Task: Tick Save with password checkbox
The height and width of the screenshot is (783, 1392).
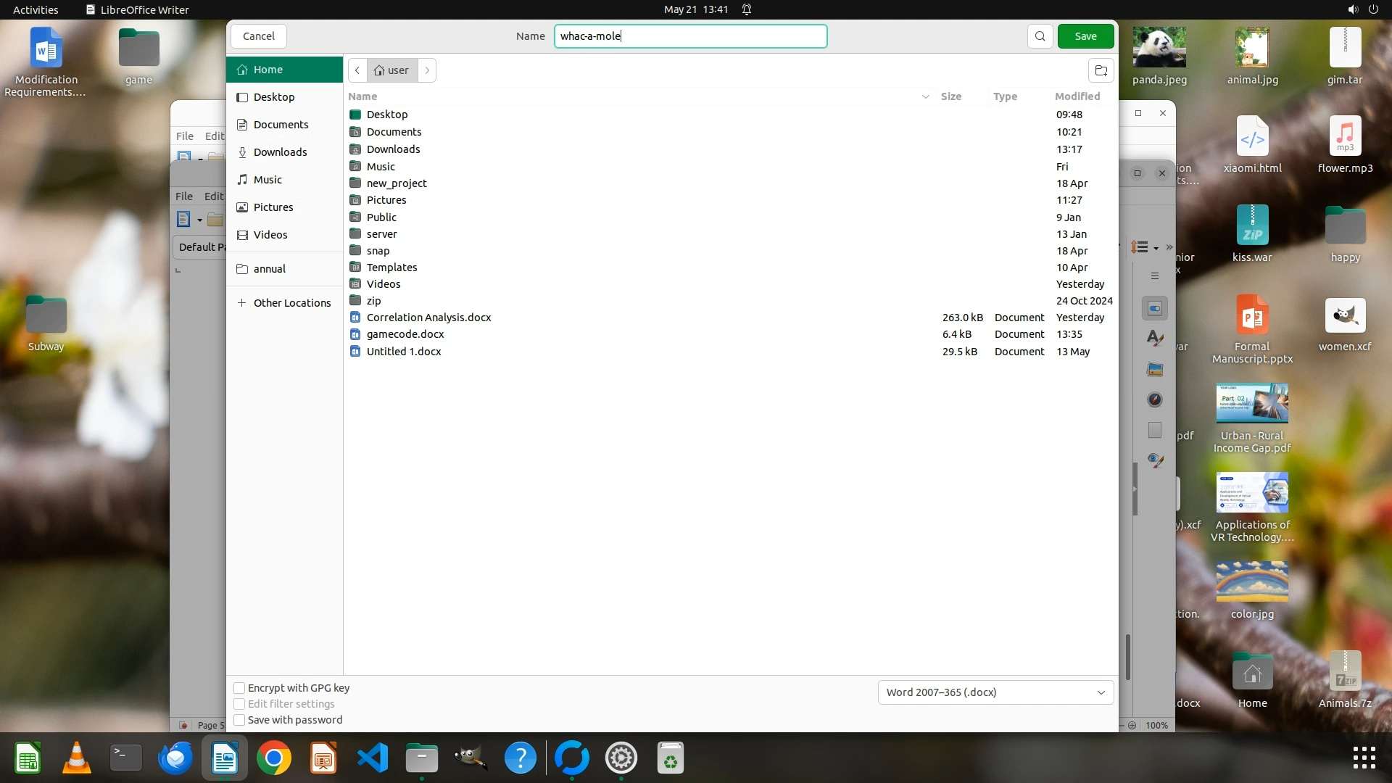Action: [239, 720]
